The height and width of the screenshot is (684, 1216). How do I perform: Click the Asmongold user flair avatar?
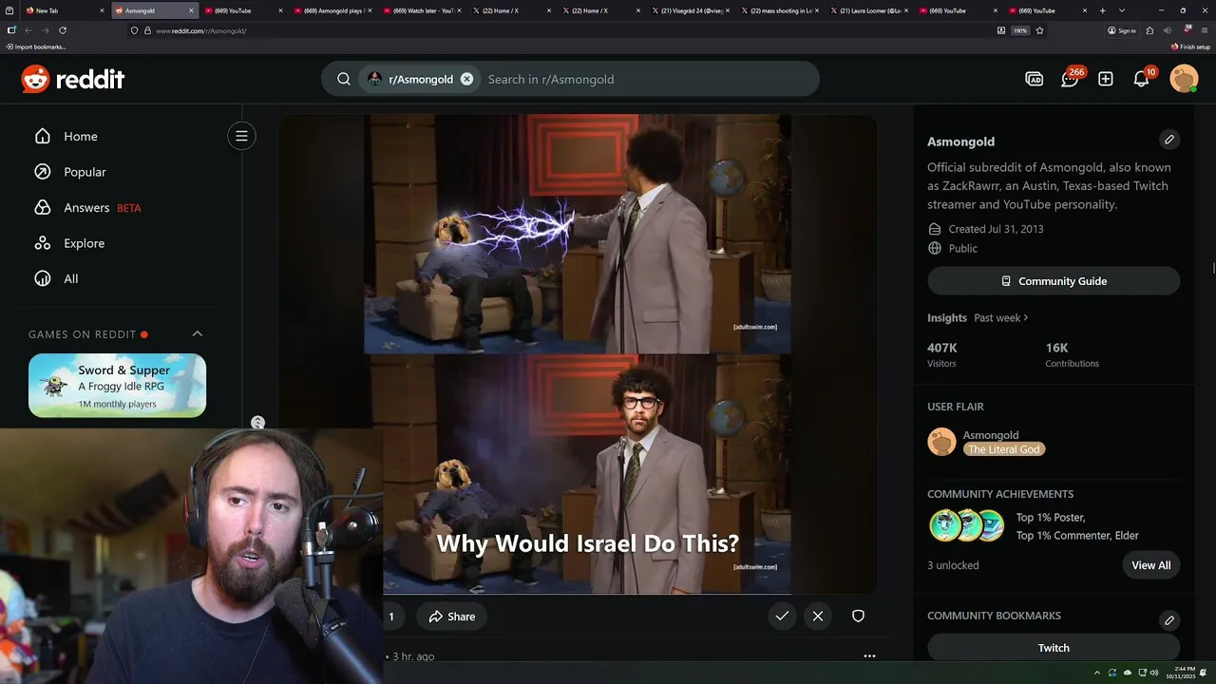pos(941,442)
